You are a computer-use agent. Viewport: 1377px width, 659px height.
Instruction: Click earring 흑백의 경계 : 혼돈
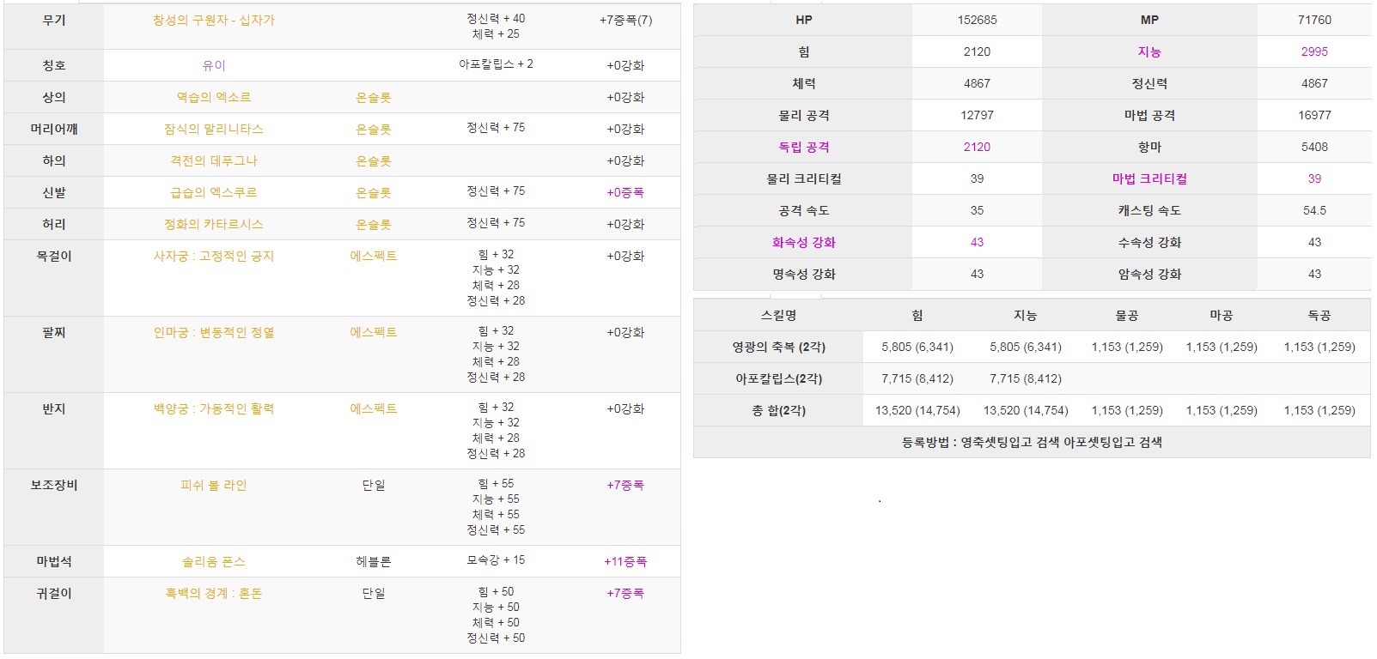coord(214,593)
